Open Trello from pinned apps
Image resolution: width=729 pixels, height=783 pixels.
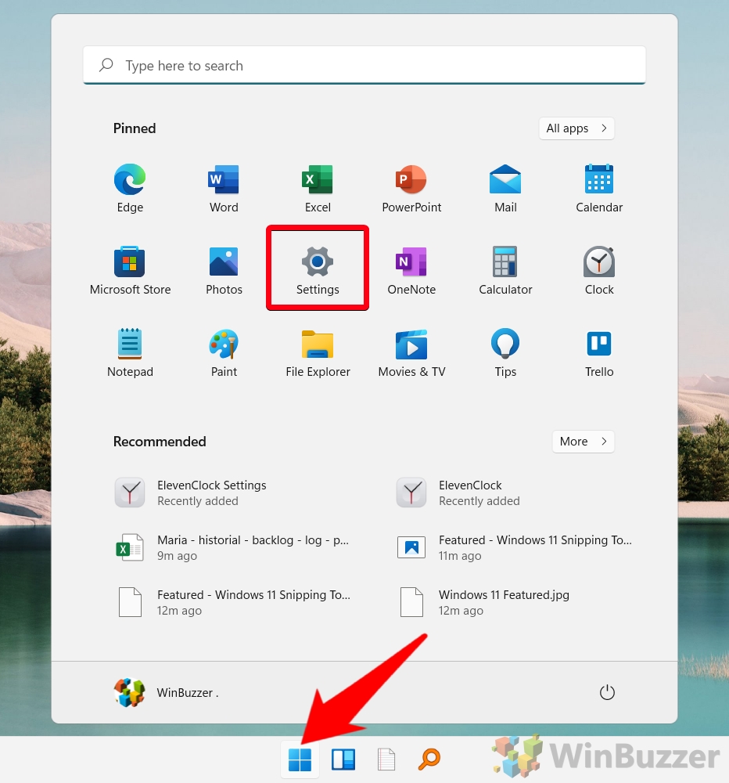tap(599, 353)
